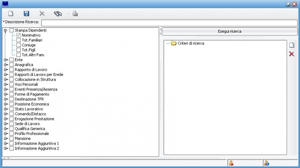Image resolution: width=300 pixels, height=168 pixels.
Task: Toggle the Nominativo checkbox
Action: (x=18, y=35)
